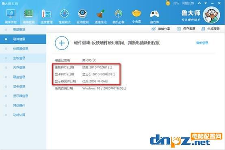Open the title bar dropdown menu arrow
225x150 pixels.
pos(206,3)
